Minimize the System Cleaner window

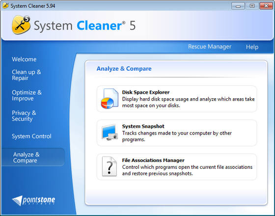pos(238,6)
